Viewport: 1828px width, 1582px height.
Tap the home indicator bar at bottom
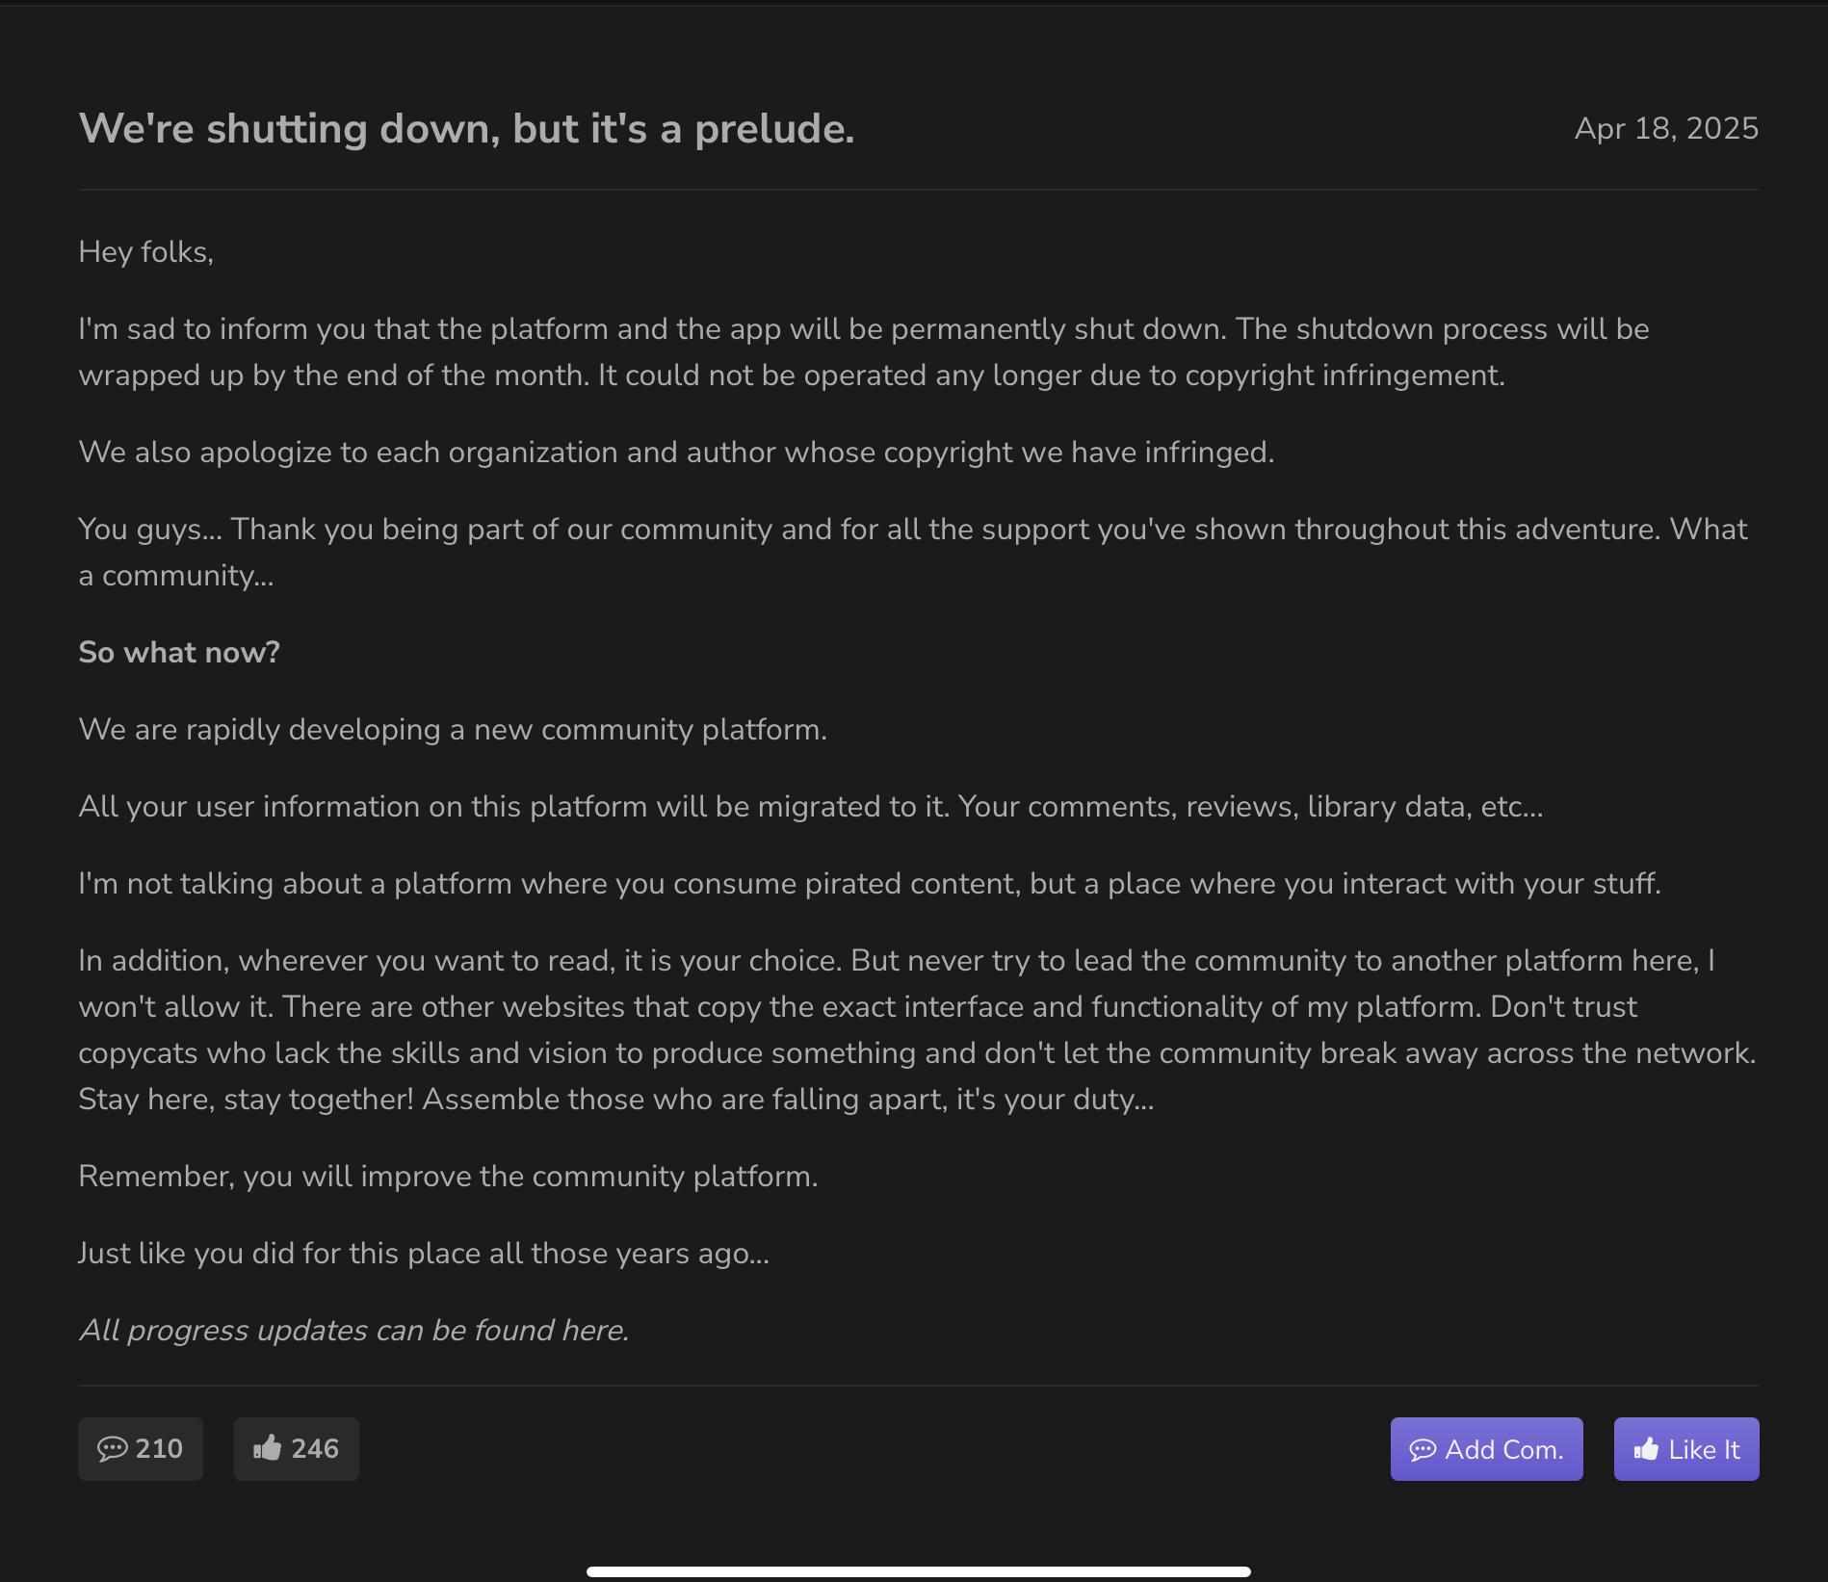[918, 1571]
